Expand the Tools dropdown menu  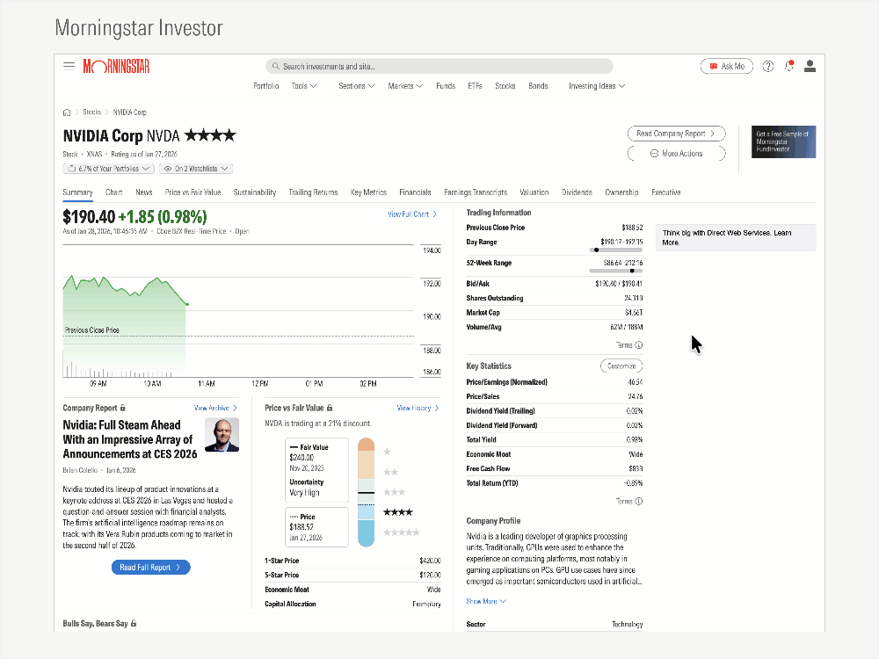[304, 86]
